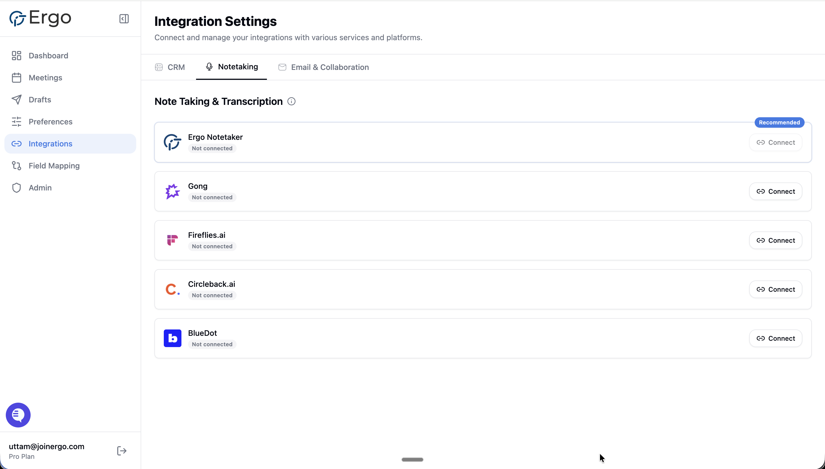
Task: Switch to the CRM tab
Action: pyautogui.click(x=170, y=67)
